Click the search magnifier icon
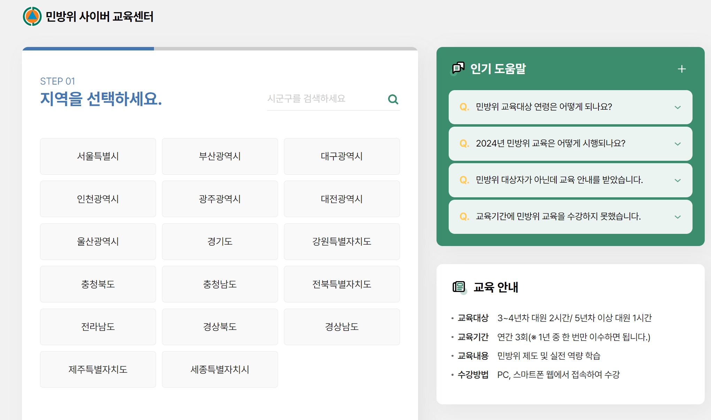 pos(393,99)
